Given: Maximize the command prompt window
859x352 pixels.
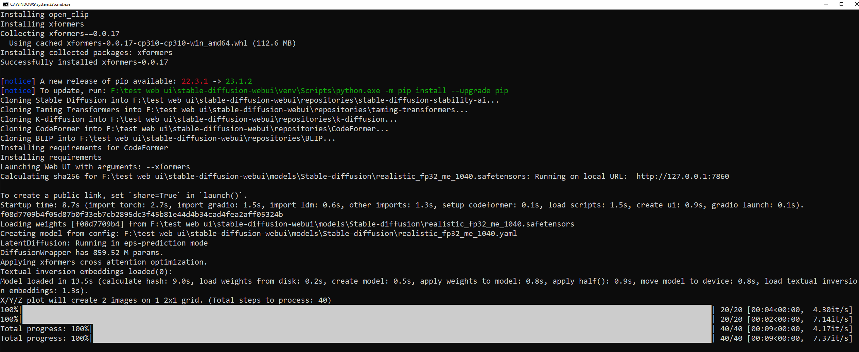Looking at the screenshot, I should click(841, 4).
